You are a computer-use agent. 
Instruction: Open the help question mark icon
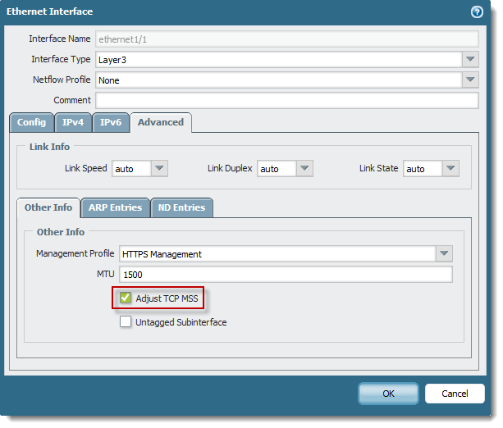tap(477, 11)
